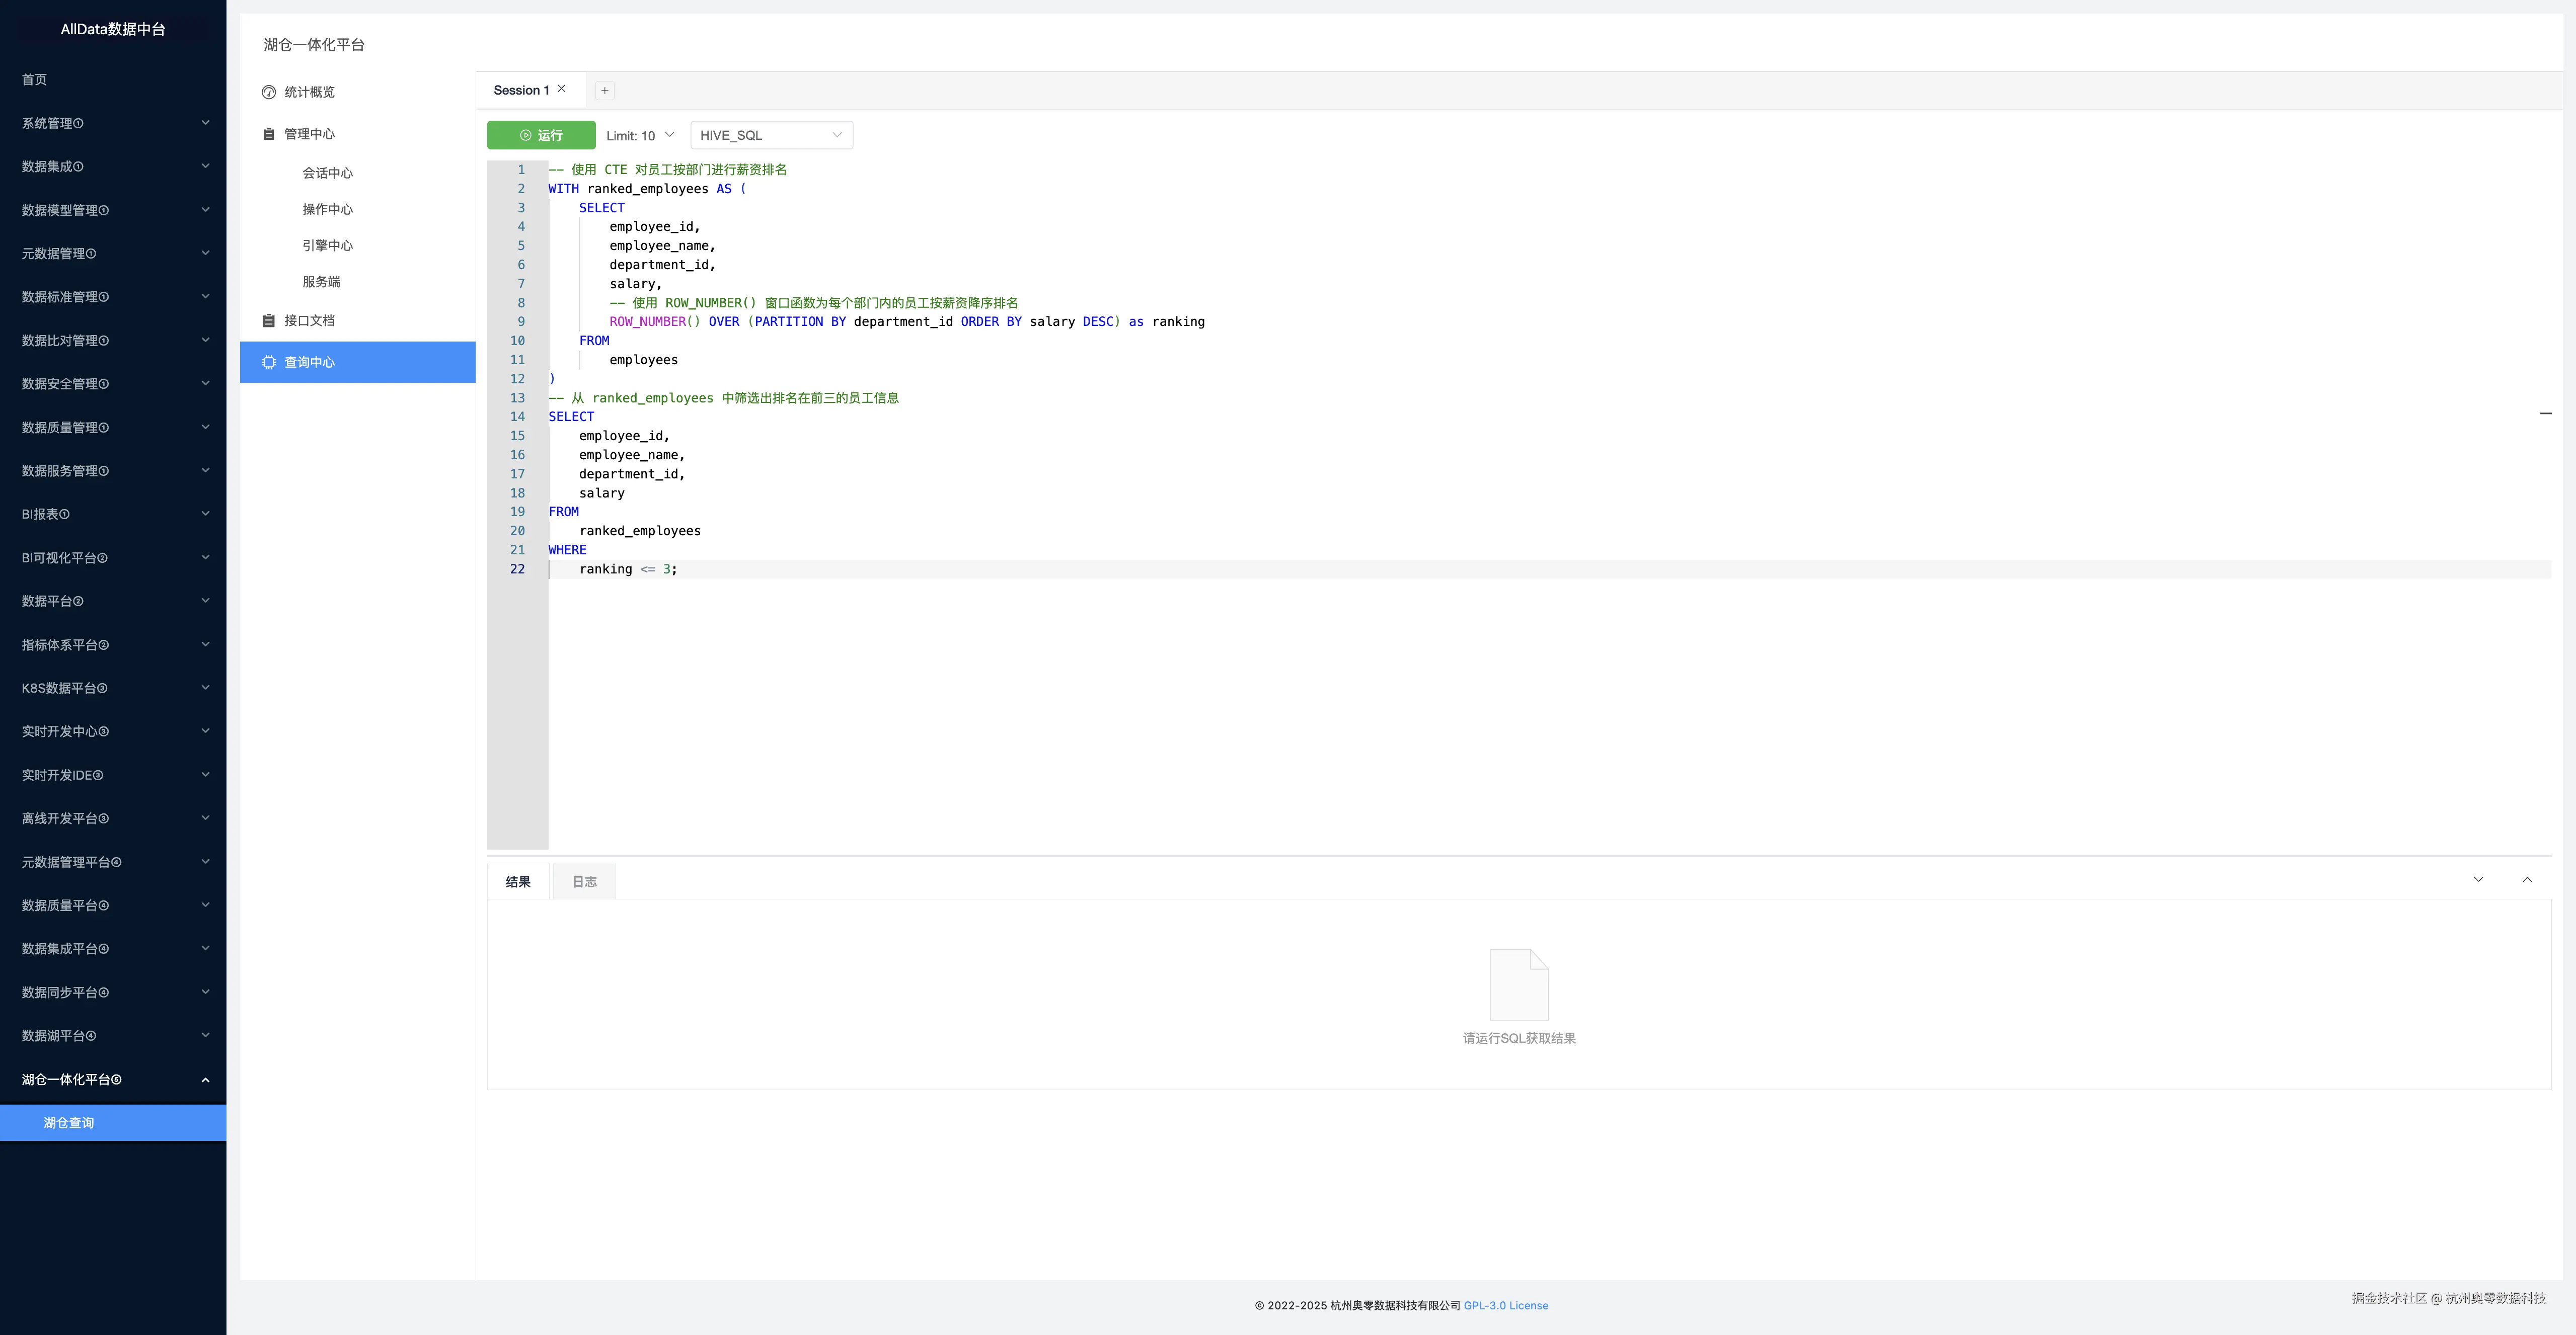Expand 数据服务管理 sidebar menu
Screen dimensions: 2576x1335
coord(113,471)
